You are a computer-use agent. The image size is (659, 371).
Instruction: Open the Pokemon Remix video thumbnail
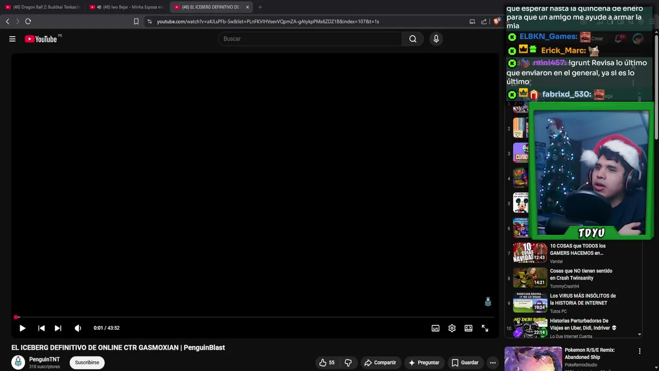click(x=533, y=359)
